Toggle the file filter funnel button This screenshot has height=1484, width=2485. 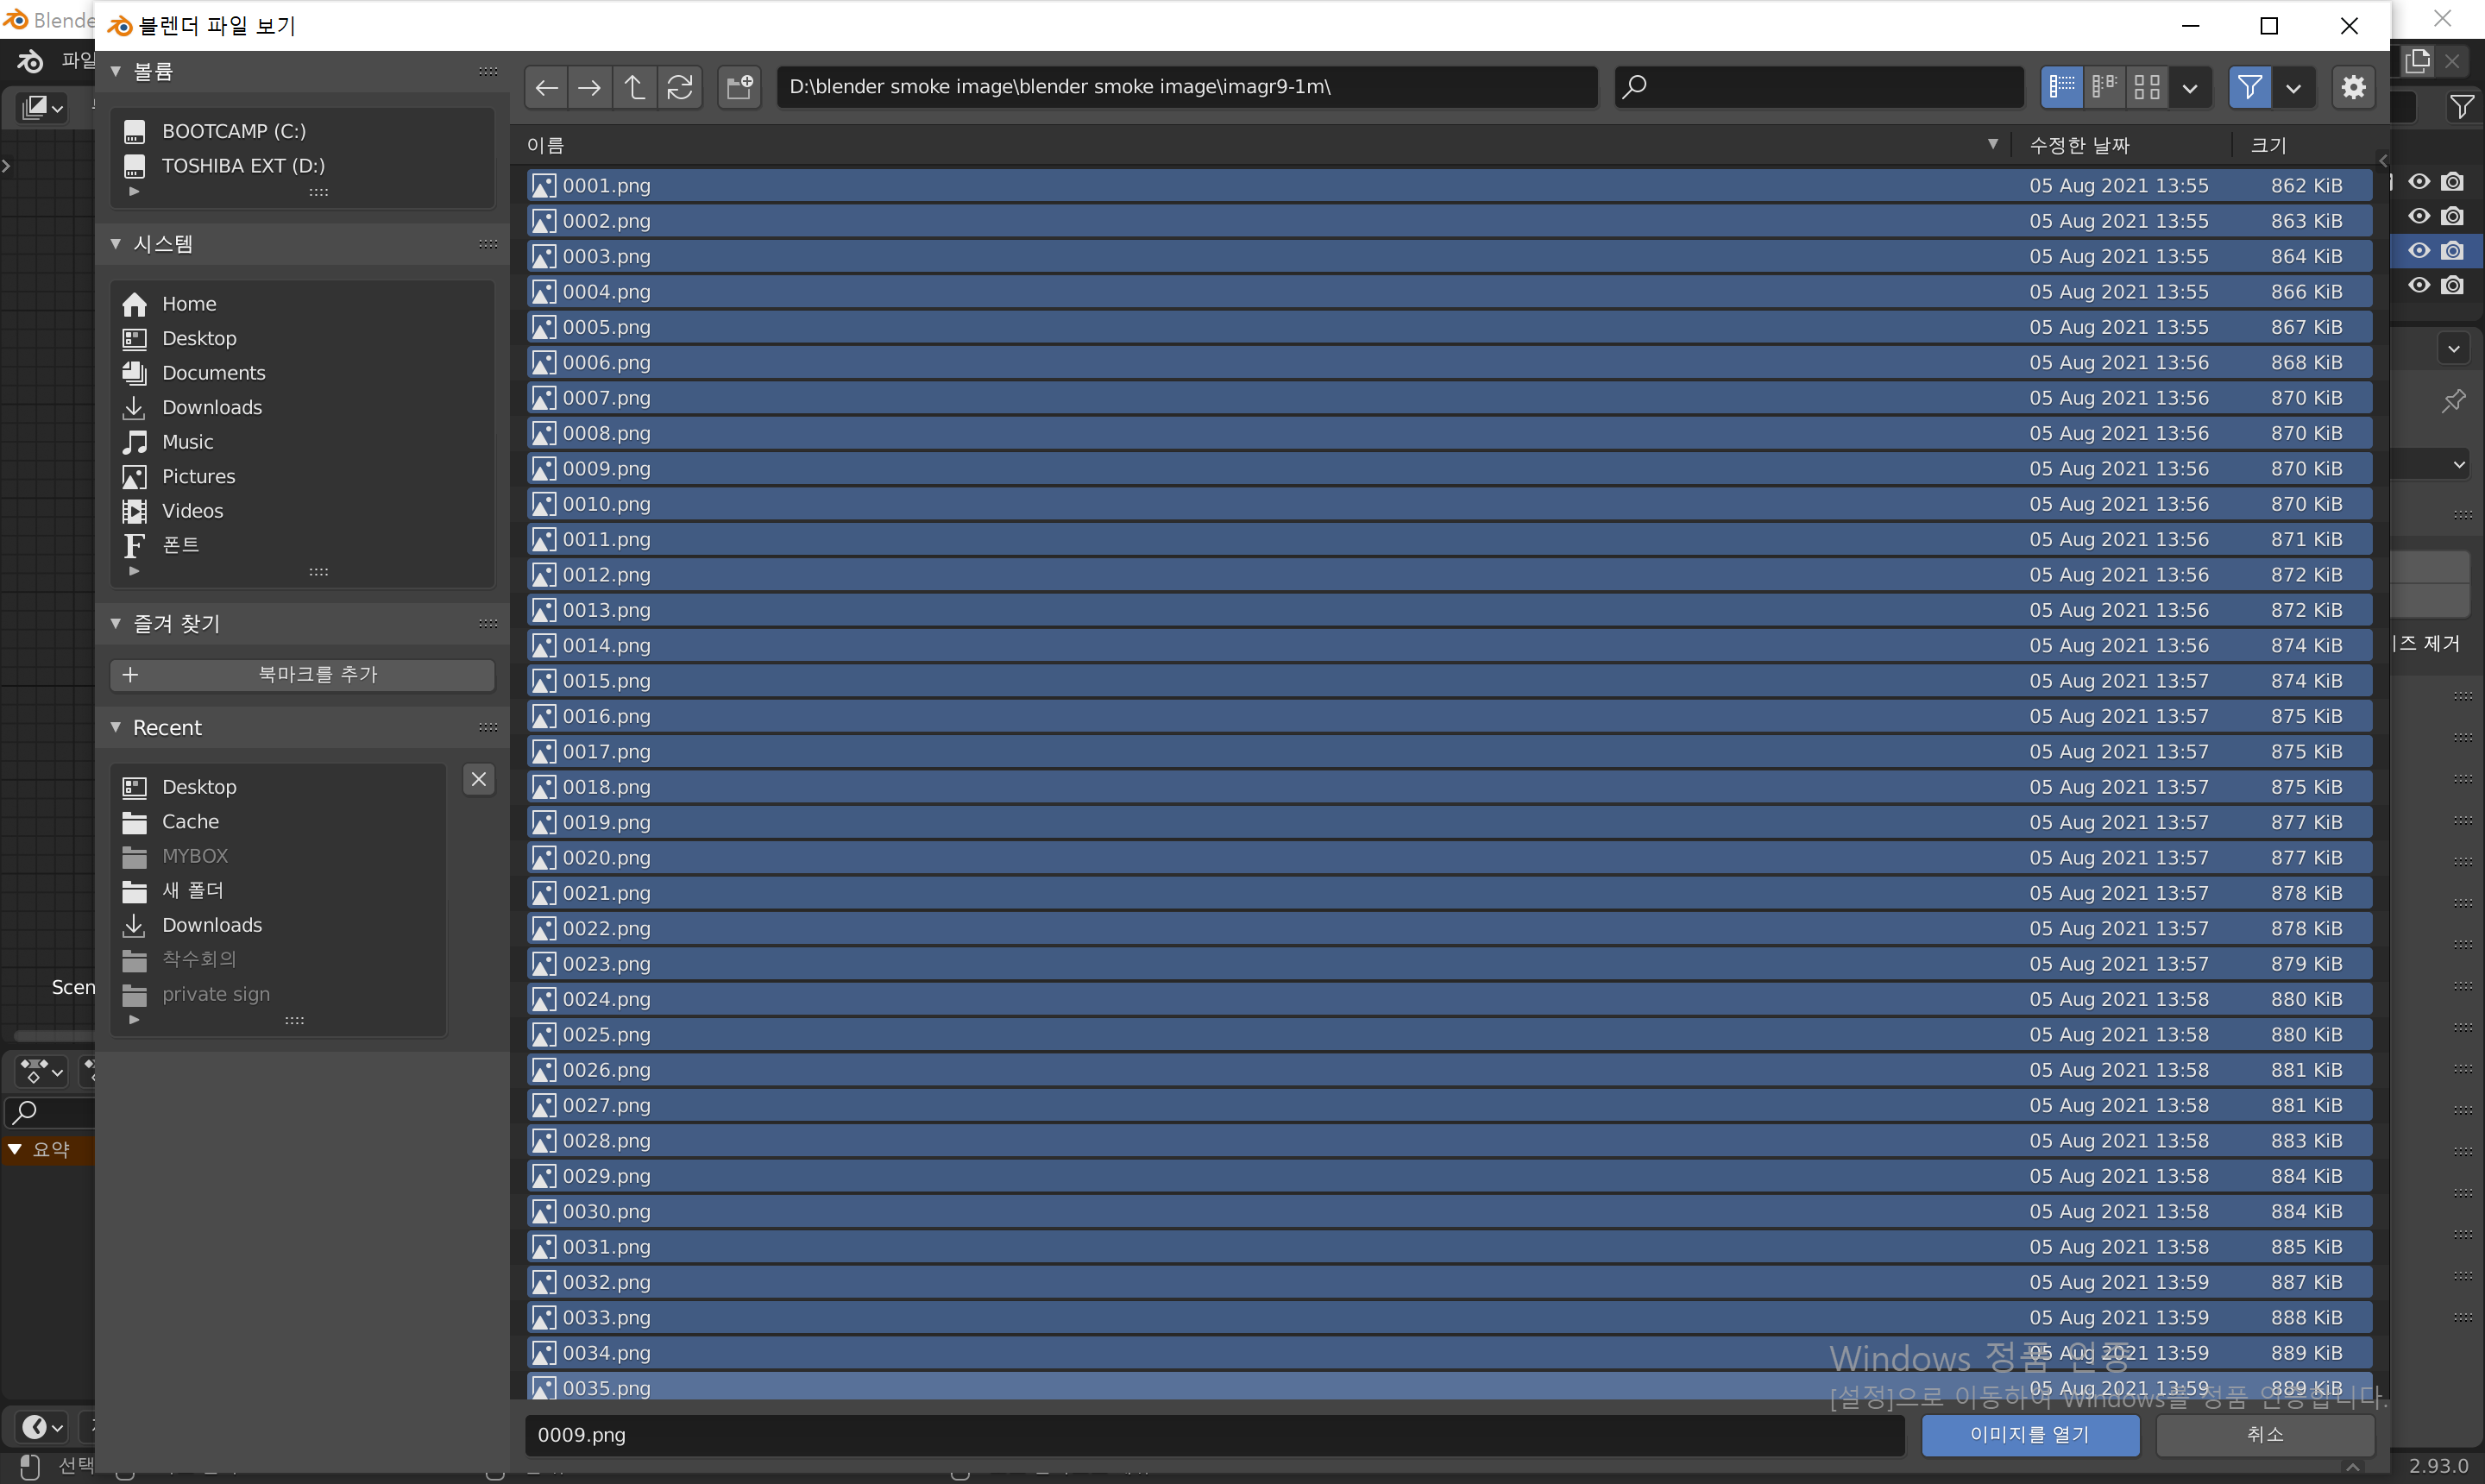[x=2249, y=88]
